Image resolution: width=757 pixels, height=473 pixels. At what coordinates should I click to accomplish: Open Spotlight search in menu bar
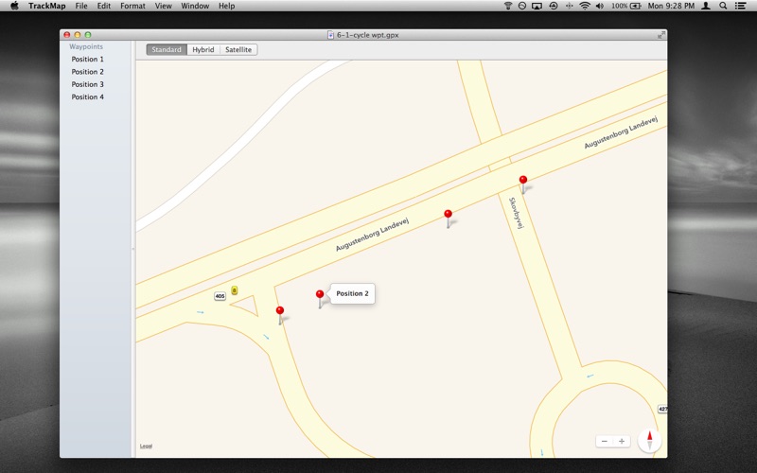click(x=723, y=6)
